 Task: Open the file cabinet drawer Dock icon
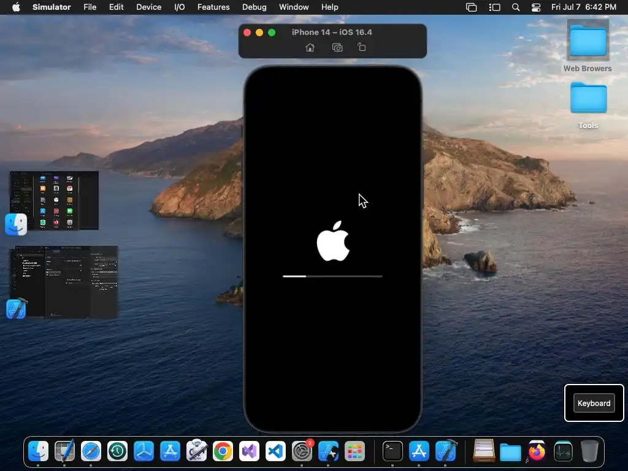(x=484, y=451)
